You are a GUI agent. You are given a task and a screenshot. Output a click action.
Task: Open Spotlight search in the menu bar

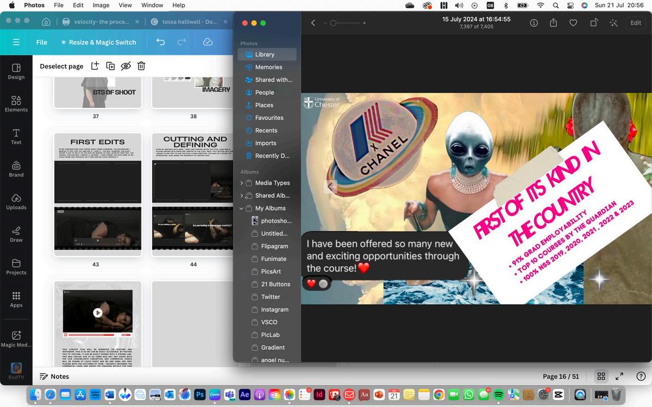556,5
